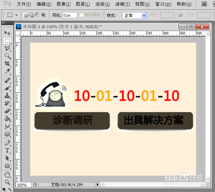
Task: Select the Crop tool
Action: [x=7, y=63]
